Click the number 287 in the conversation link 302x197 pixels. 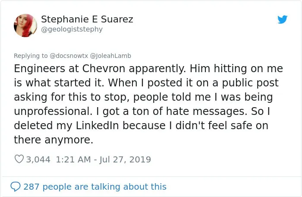tap(31, 187)
